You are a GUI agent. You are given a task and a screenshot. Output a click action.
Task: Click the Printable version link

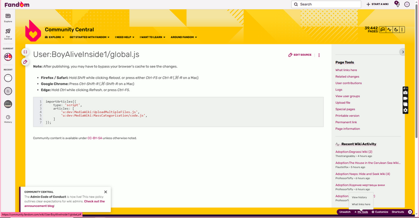tap(347, 116)
